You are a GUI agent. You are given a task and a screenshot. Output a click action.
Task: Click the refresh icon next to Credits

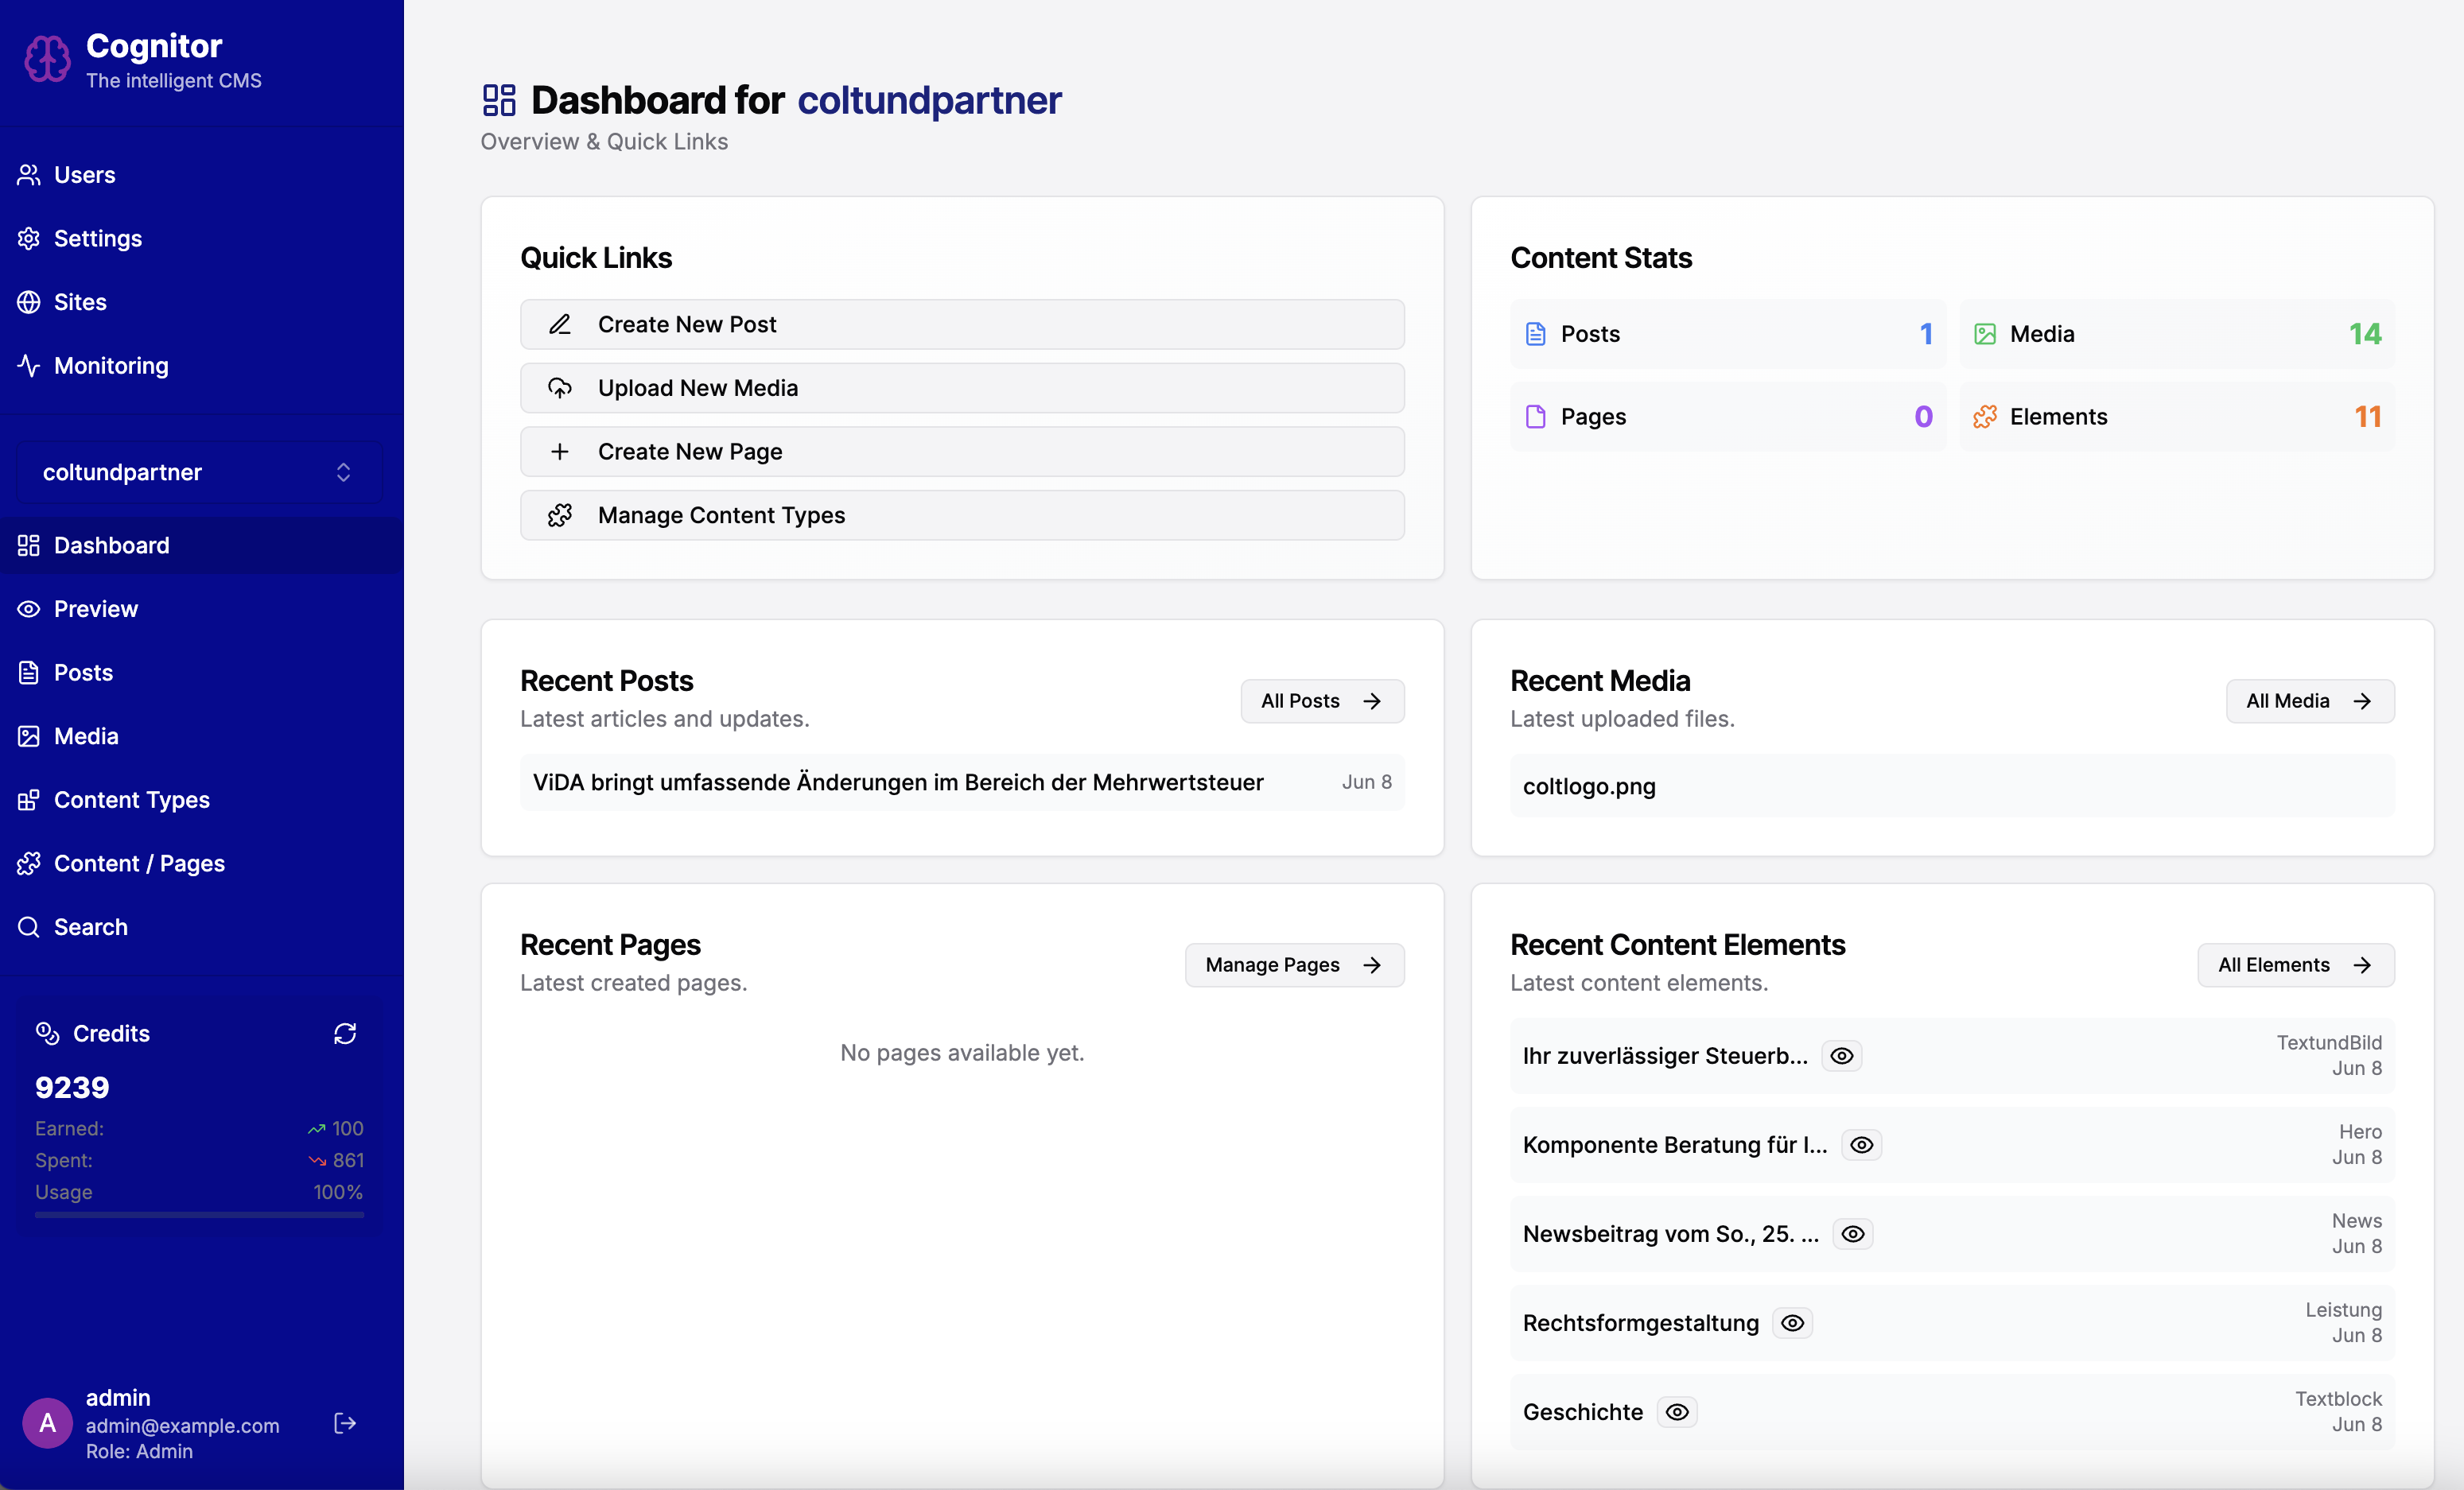coord(344,1034)
